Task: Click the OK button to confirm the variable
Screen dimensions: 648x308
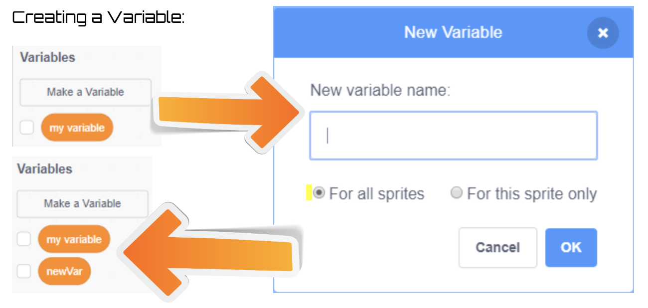Action: tap(571, 247)
